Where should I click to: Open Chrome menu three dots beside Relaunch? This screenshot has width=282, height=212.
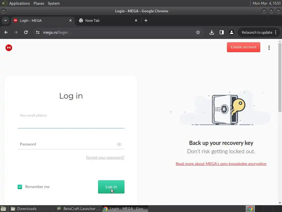pyautogui.click(x=276, y=32)
